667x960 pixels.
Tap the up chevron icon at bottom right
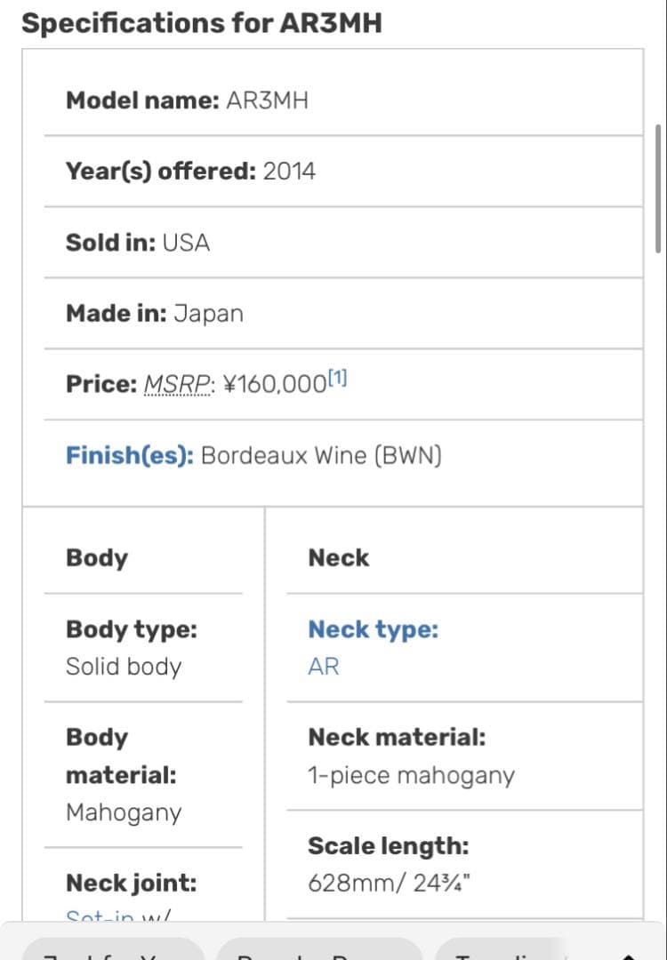tap(629, 955)
